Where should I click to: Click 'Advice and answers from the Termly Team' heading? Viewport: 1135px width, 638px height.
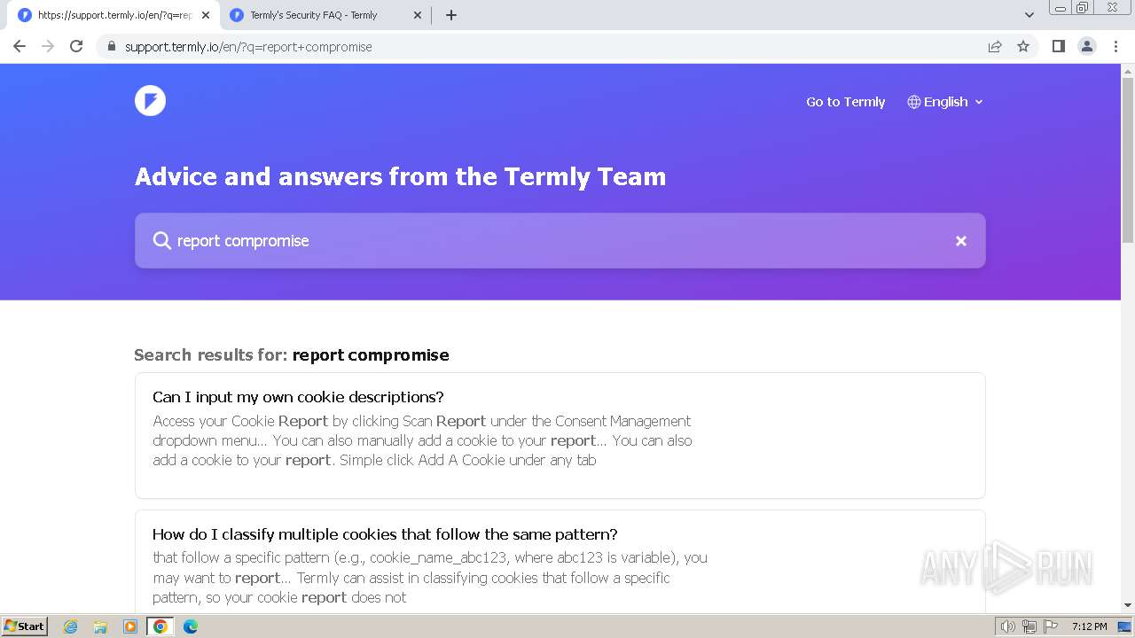point(400,177)
